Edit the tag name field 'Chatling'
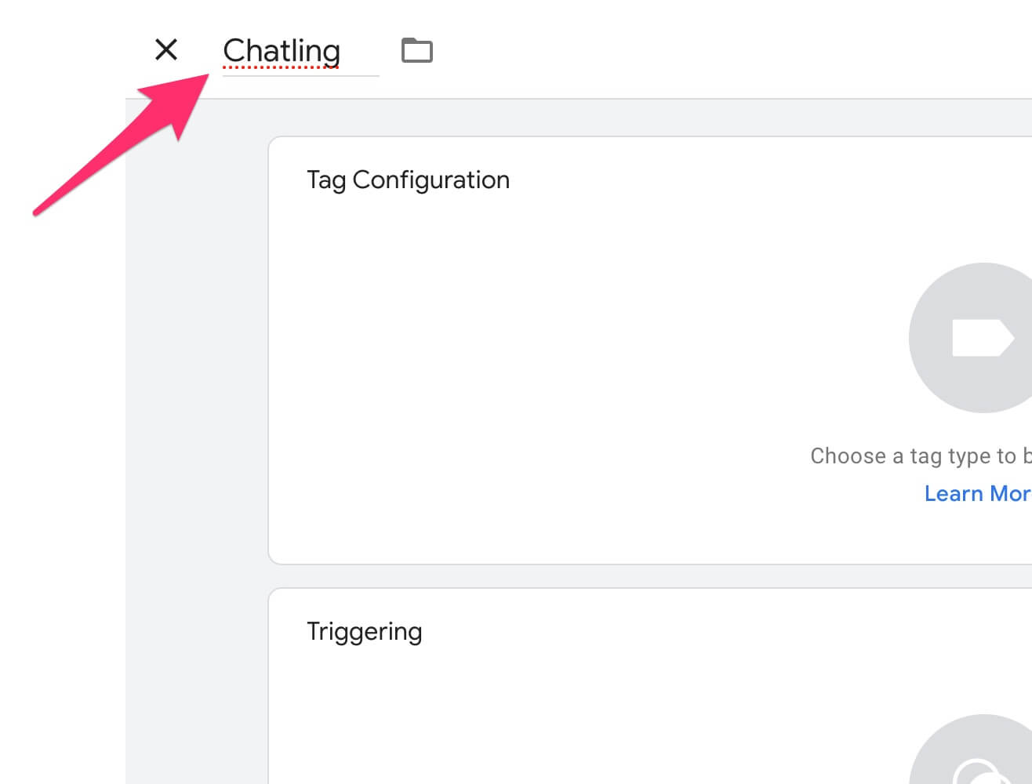This screenshot has width=1032, height=784. click(300, 52)
